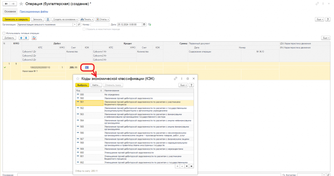This screenshot has height=176, width=334.
Task: Move one row up in the КЭК list
Action: tap(182, 166)
